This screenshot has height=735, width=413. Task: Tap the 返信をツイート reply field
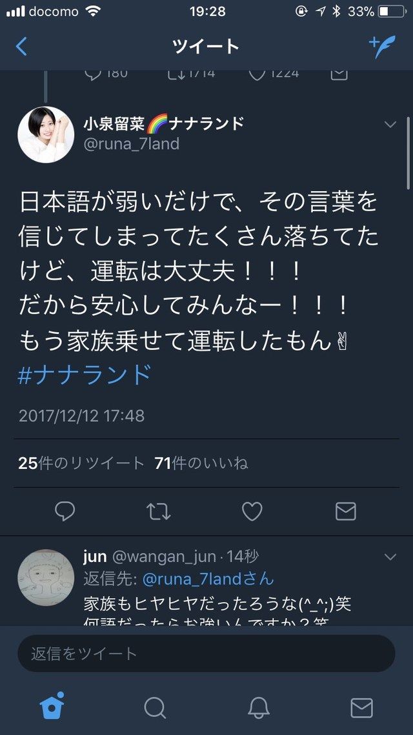(206, 654)
